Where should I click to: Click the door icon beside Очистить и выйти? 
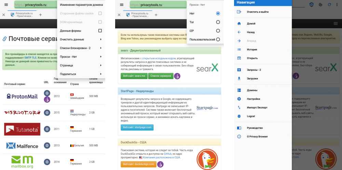239,12
